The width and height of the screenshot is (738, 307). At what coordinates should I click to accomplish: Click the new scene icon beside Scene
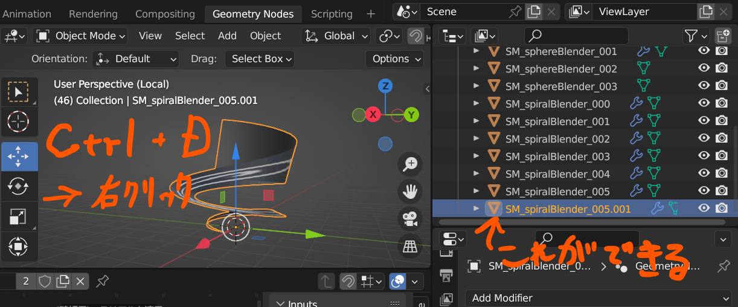(x=533, y=11)
